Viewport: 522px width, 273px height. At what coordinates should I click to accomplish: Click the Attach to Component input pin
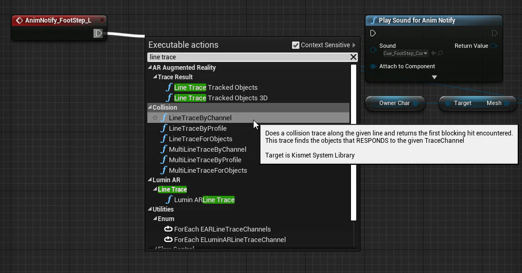(374, 67)
